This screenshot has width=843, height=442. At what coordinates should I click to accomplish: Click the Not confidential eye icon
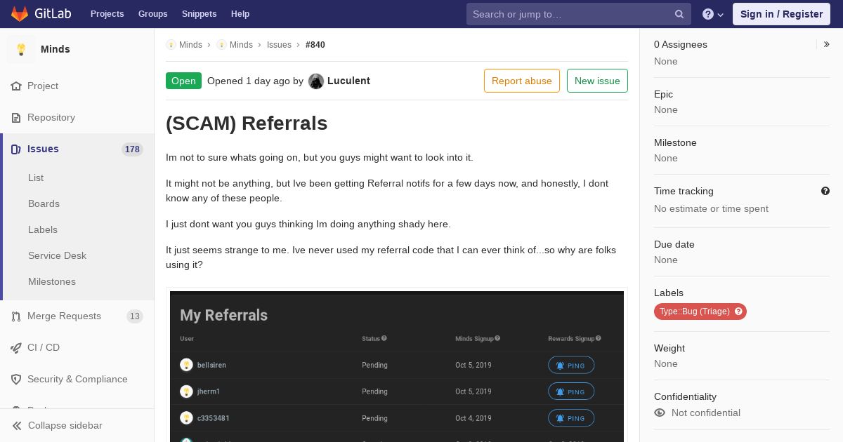point(660,413)
